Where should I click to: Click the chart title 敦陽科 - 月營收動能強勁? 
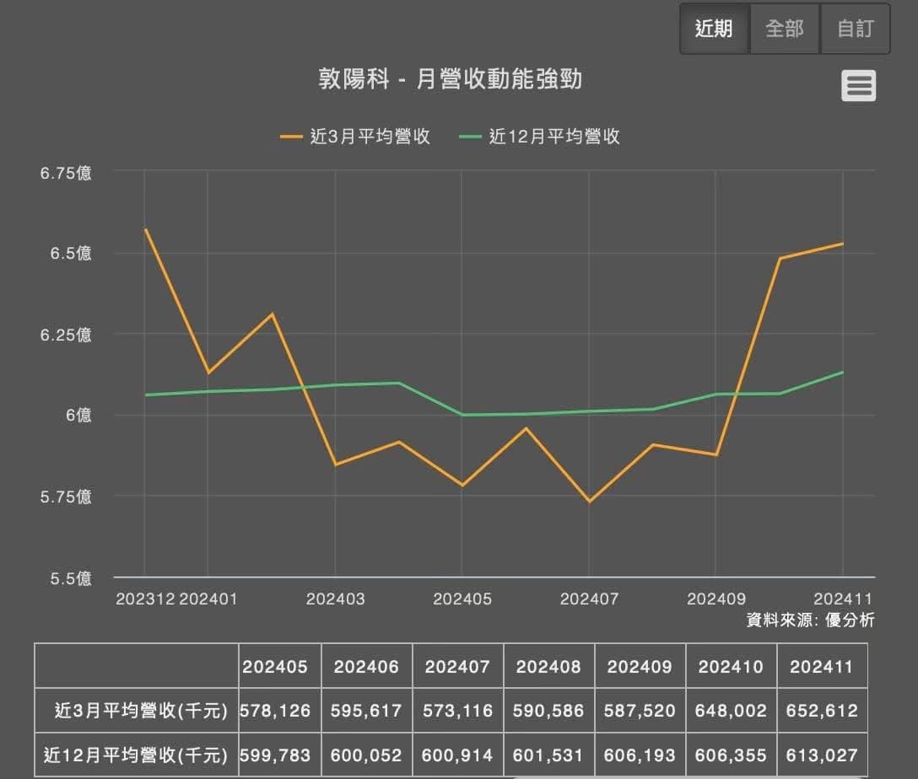click(450, 79)
